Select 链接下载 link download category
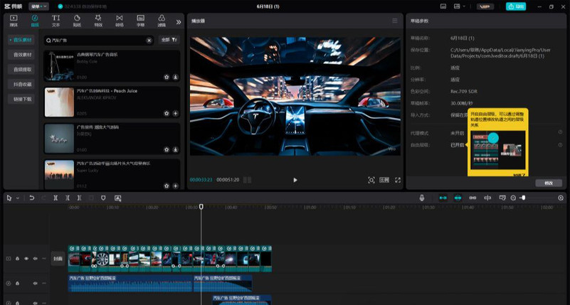 pyautogui.click(x=21, y=99)
